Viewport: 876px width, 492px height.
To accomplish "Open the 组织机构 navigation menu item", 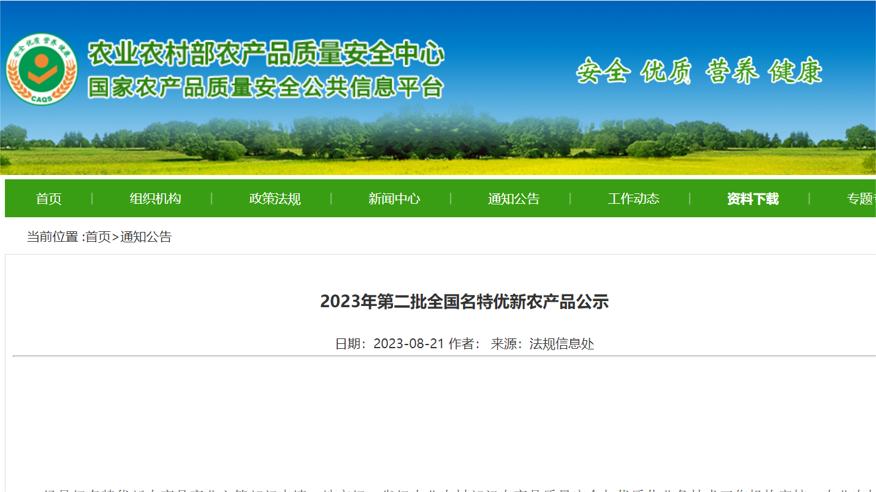I will tap(155, 199).
